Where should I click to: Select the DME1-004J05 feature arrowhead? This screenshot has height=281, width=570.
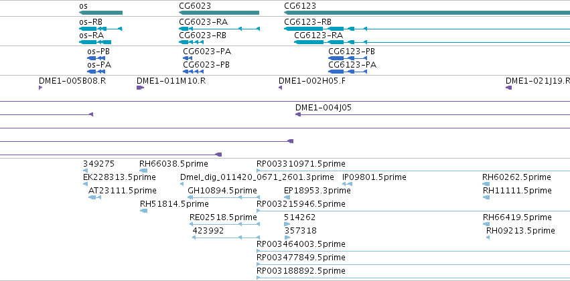click(298, 114)
